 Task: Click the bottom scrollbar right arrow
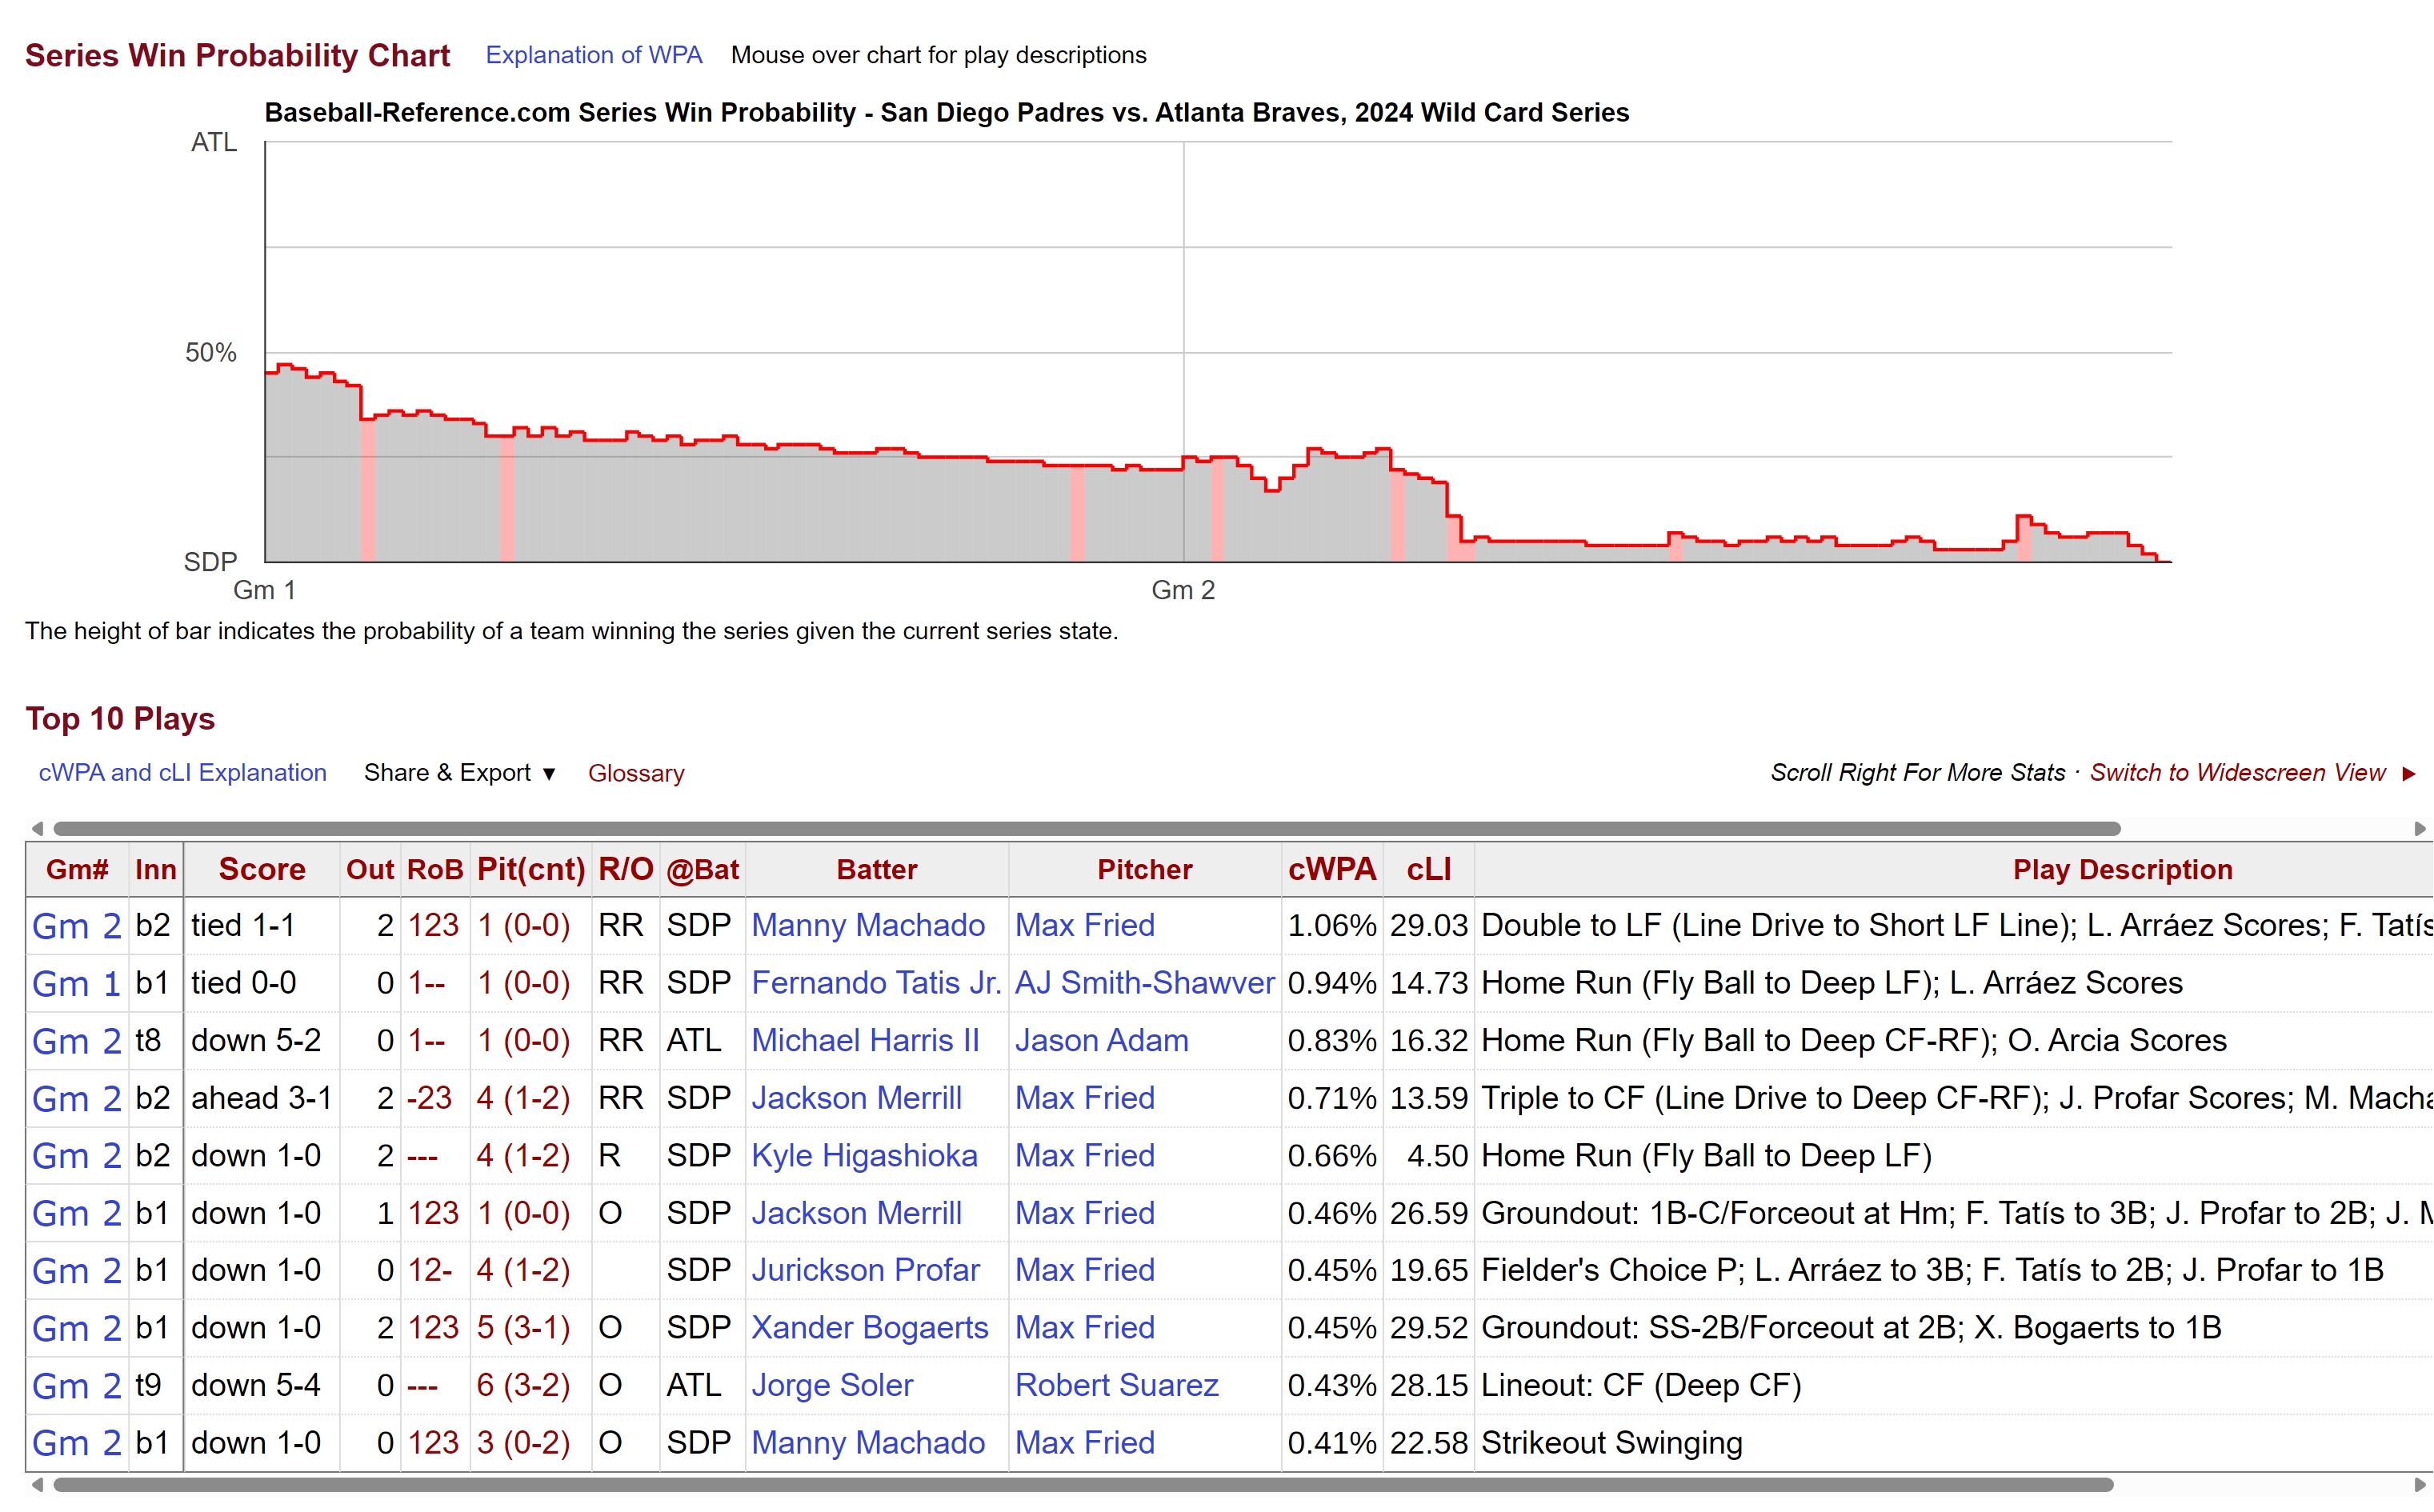point(2419,1484)
